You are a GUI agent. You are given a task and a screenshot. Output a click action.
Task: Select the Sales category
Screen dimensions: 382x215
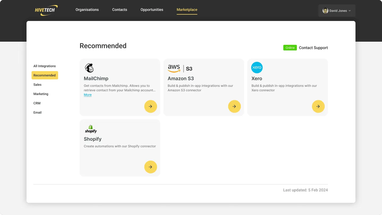[x=37, y=84]
